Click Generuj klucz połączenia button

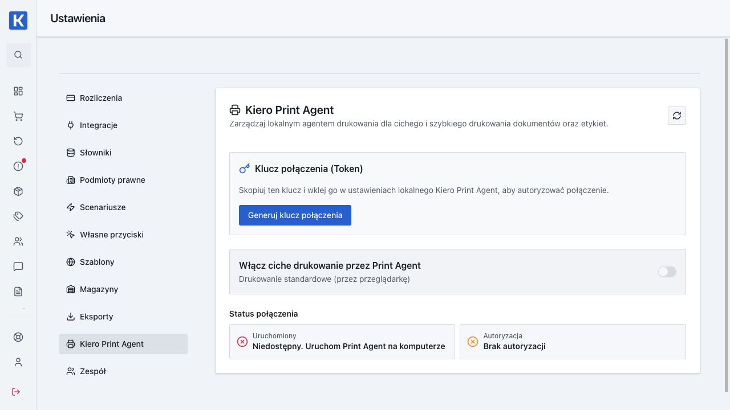(x=295, y=215)
